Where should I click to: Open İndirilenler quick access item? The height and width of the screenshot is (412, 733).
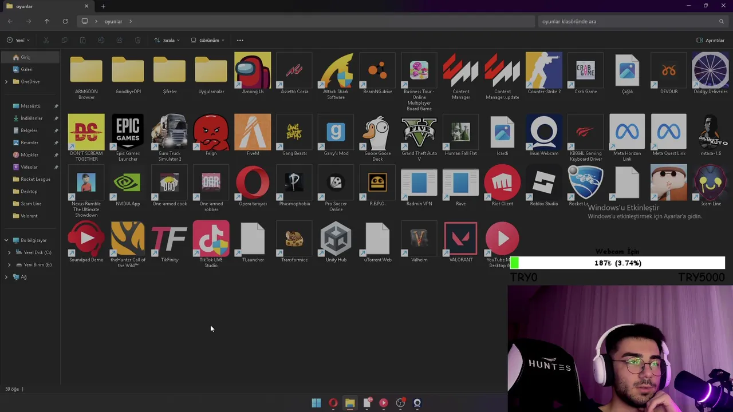pyautogui.click(x=30, y=118)
